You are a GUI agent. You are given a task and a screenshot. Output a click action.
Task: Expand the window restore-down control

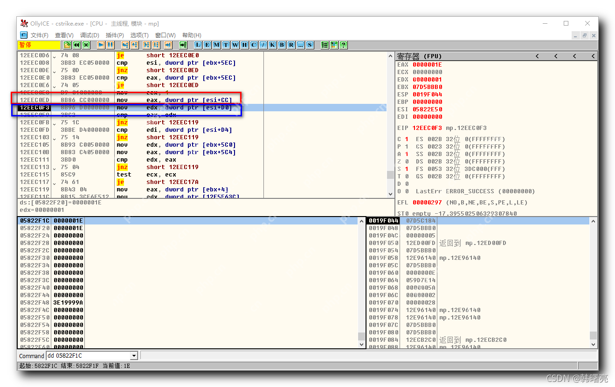pos(566,23)
